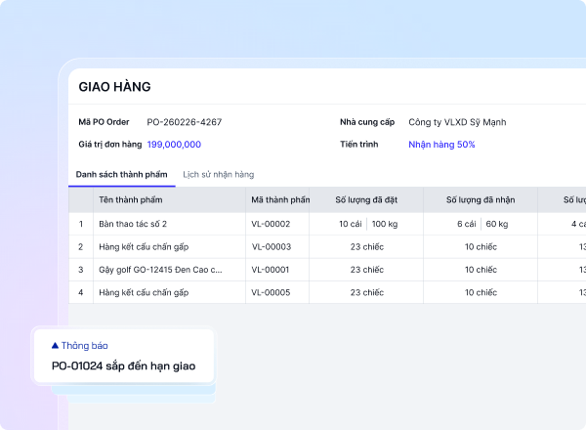Click the Số lượng đã đặt column header
586x430 pixels.
(366, 199)
